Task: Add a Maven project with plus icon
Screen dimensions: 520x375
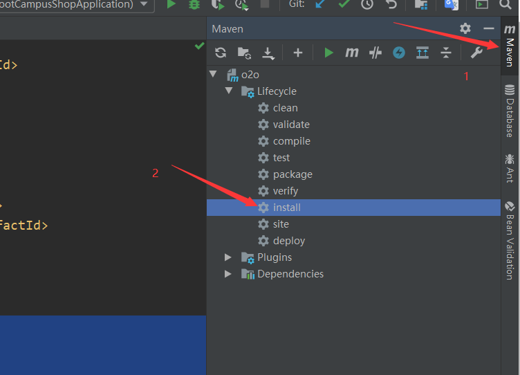Action: pyautogui.click(x=298, y=53)
